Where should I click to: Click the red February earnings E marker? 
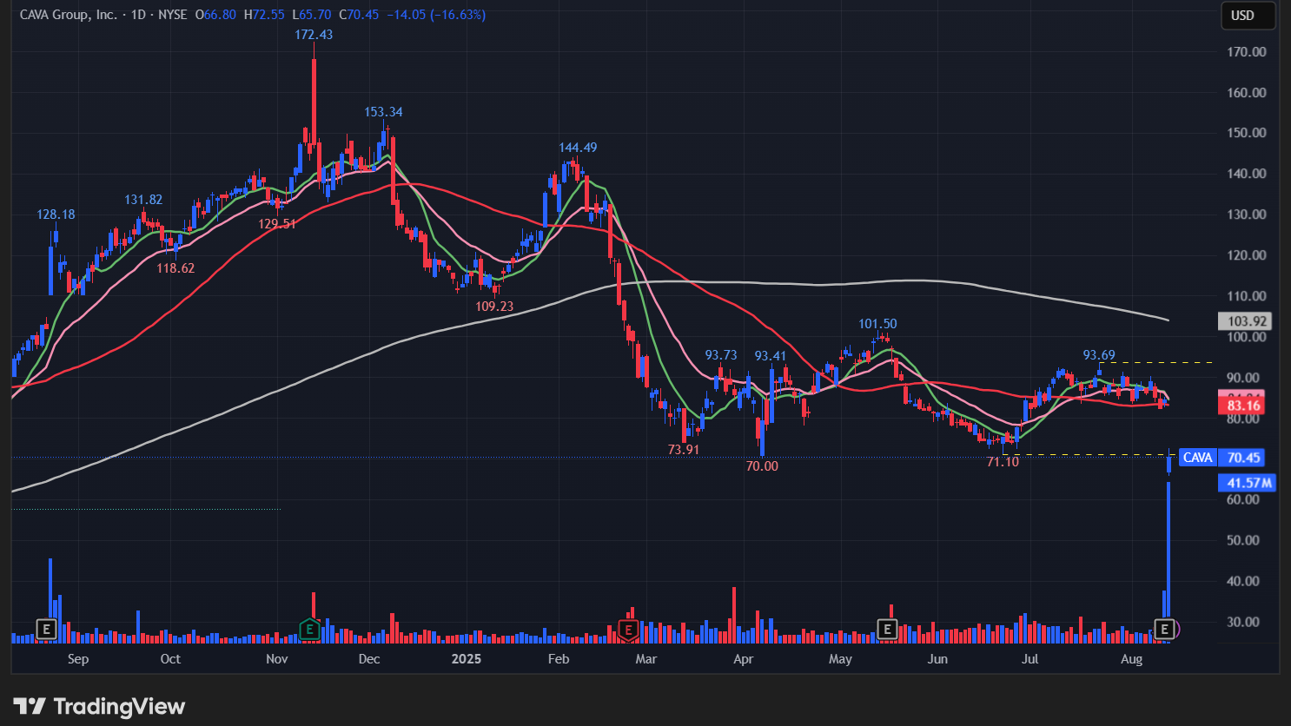click(628, 629)
